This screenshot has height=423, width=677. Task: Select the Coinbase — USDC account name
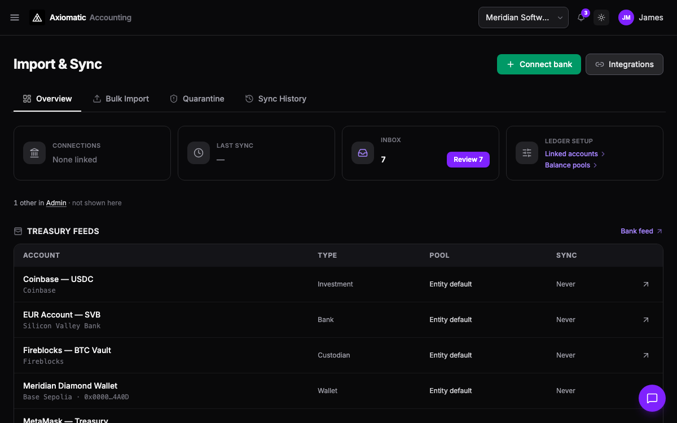(x=58, y=279)
